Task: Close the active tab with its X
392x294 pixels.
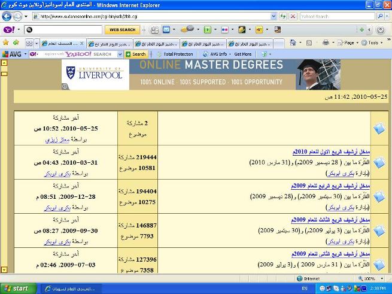Action: pyautogui.click(x=82, y=43)
